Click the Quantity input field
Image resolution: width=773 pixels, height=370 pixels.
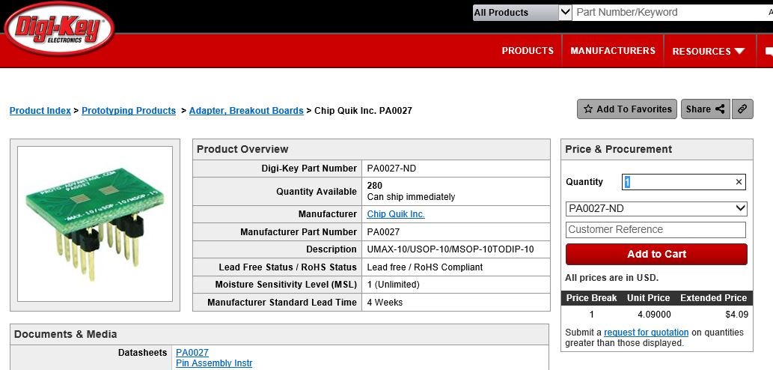[x=684, y=182]
